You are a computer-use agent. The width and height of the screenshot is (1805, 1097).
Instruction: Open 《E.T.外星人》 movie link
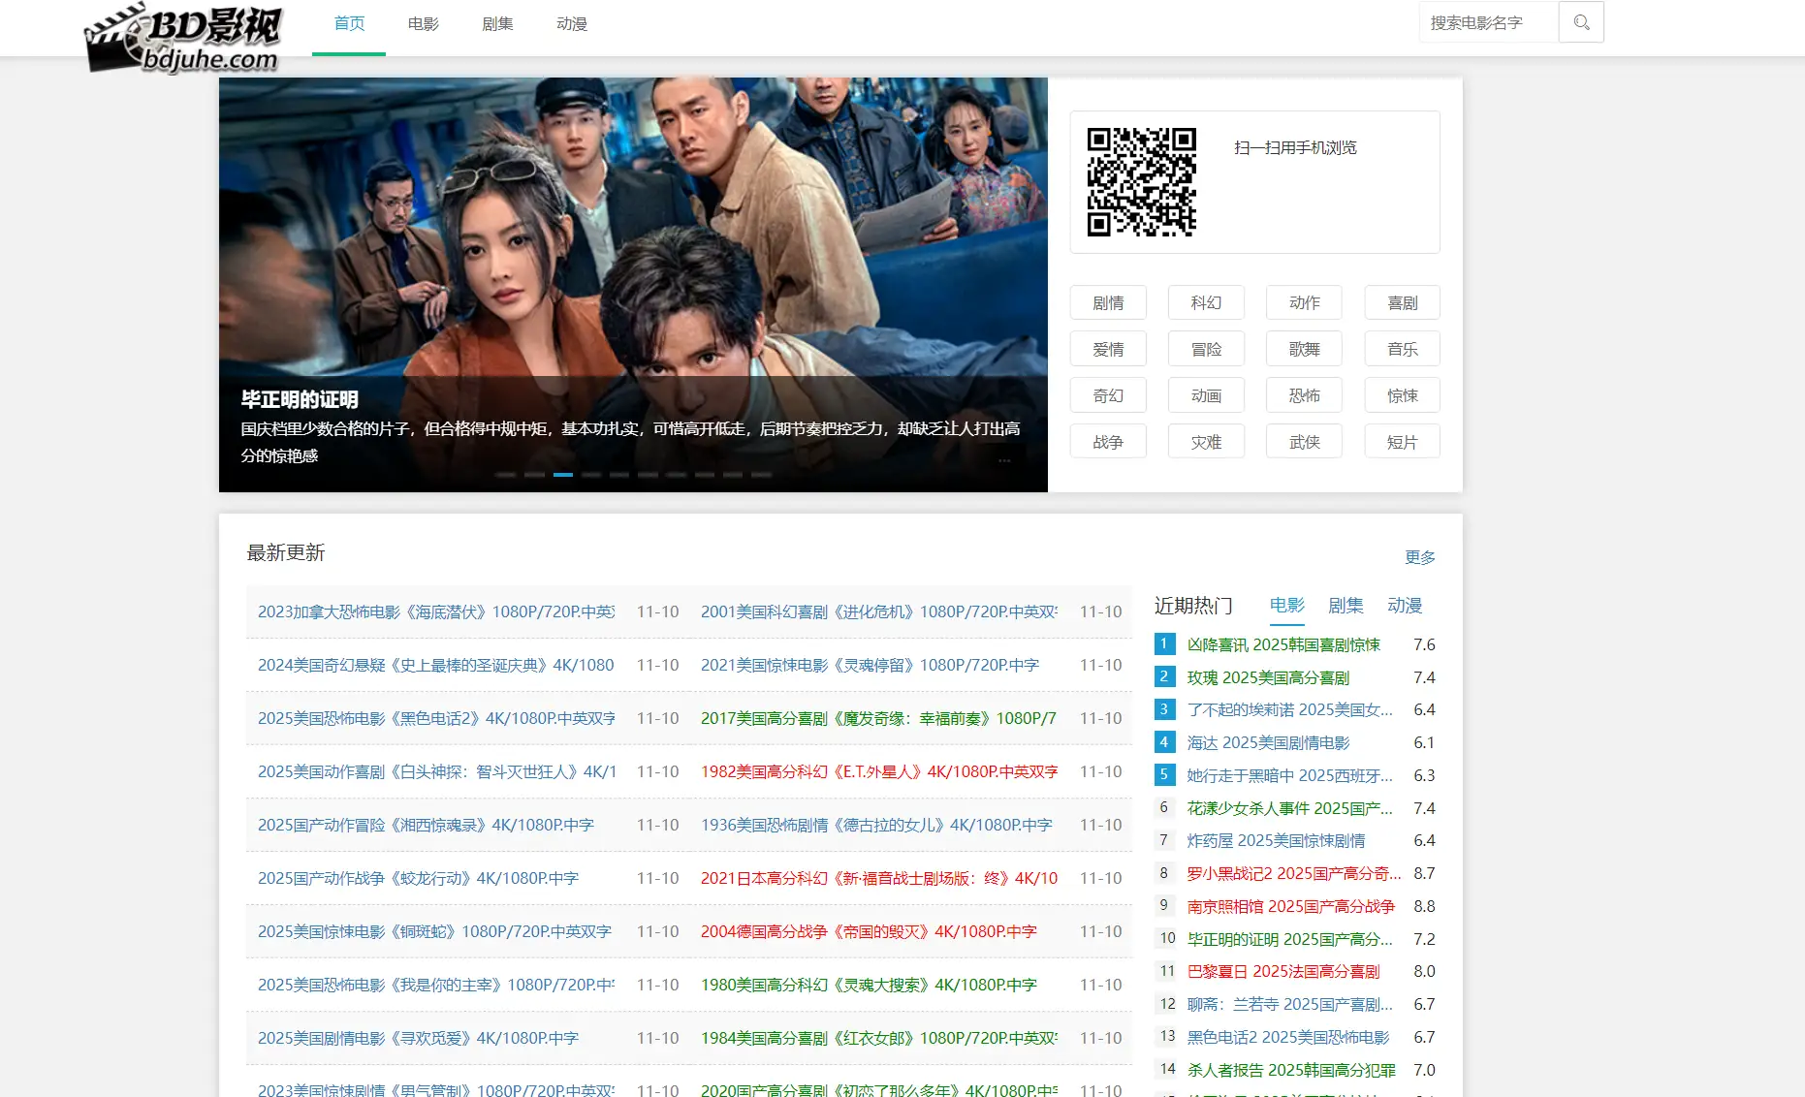pos(879,772)
